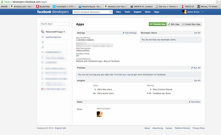Image resolution: width=221 pixels, height=135 pixels.
Task: Click the Edit App button
Action: (174, 24)
